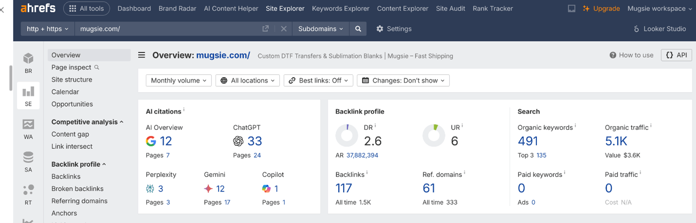Image resolution: width=696 pixels, height=223 pixels.
Task: Click the search magnifier button
Action: pos(358,29)
